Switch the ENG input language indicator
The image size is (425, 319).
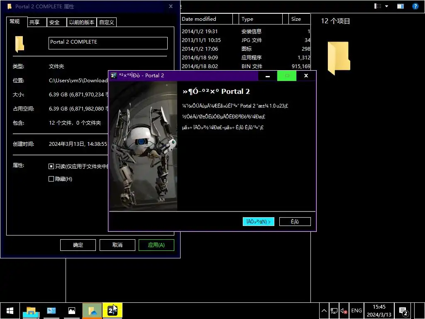(x=356, y=311)
